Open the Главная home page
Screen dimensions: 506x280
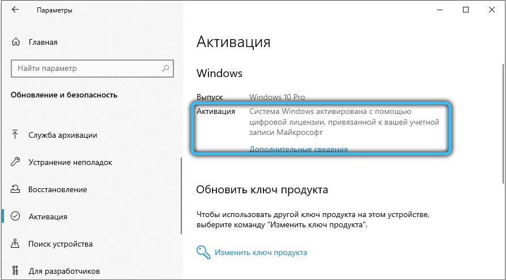click(42, 42)
